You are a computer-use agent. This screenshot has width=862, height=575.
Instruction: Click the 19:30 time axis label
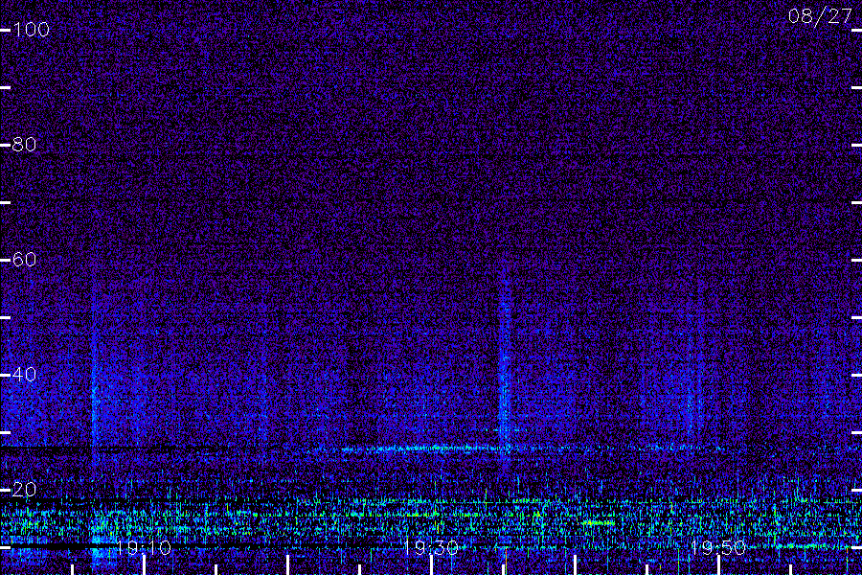coord(431,547)
